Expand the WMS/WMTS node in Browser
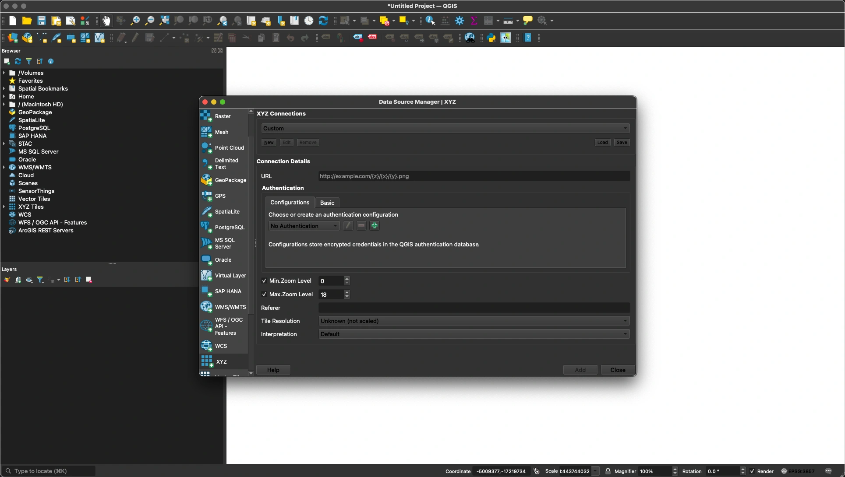The width and height of the screenshot is (845, 477). (4, 168)
